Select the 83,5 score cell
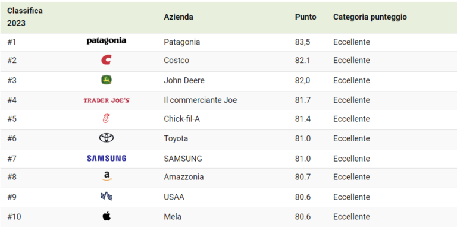 point(302,42)
